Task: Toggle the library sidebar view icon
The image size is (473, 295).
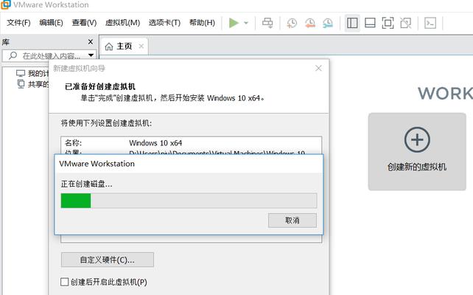Action: click(352, 23)
